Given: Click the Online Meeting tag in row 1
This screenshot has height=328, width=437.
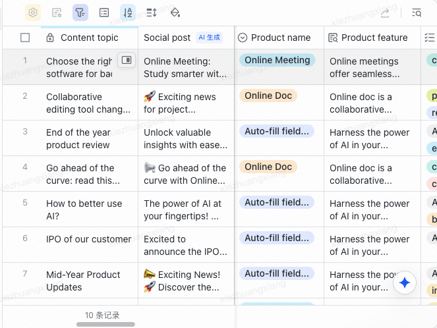Looking at the screenshot, I should coord(277,60).
